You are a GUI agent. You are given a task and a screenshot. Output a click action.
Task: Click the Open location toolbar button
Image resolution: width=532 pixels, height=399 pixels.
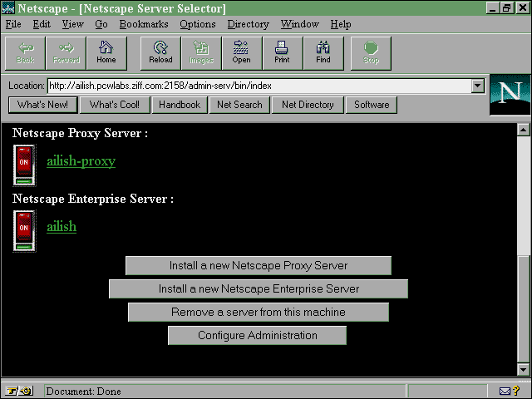[242, 53]
